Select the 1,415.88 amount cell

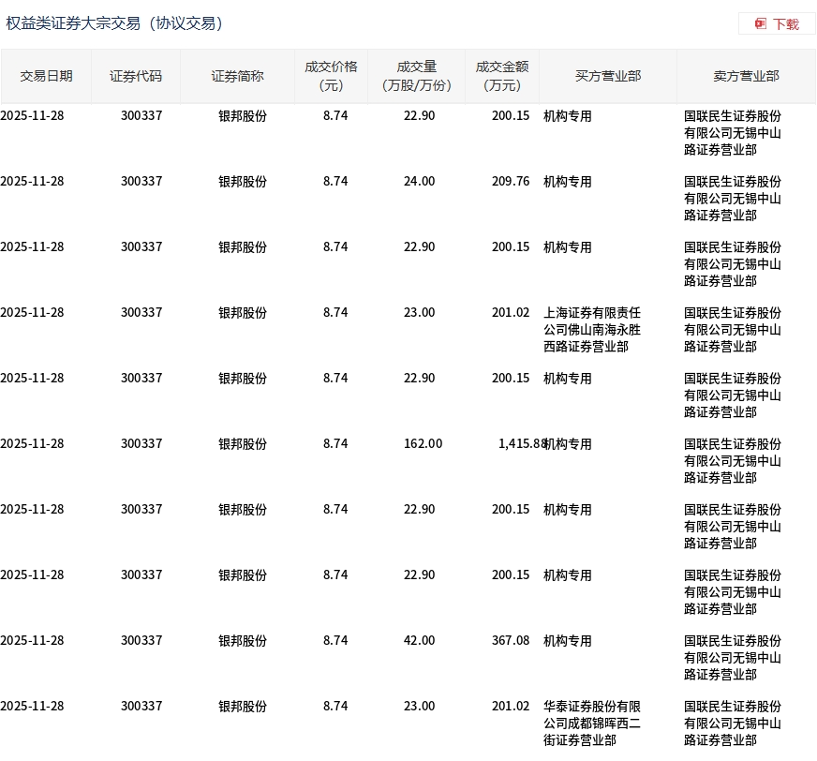(x=522, y=443)
